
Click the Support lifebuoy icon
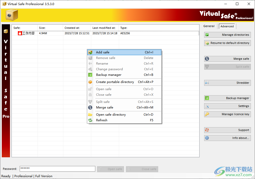coord(207,130)
